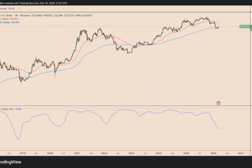Click the 93,932 red moving average value
The width and height of the screenshot is (252, 168).
tap(19, 19)
